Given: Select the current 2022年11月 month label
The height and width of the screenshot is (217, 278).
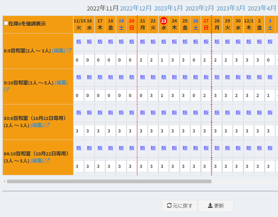Looking at the screenshot, I should (x=103, y=8).
